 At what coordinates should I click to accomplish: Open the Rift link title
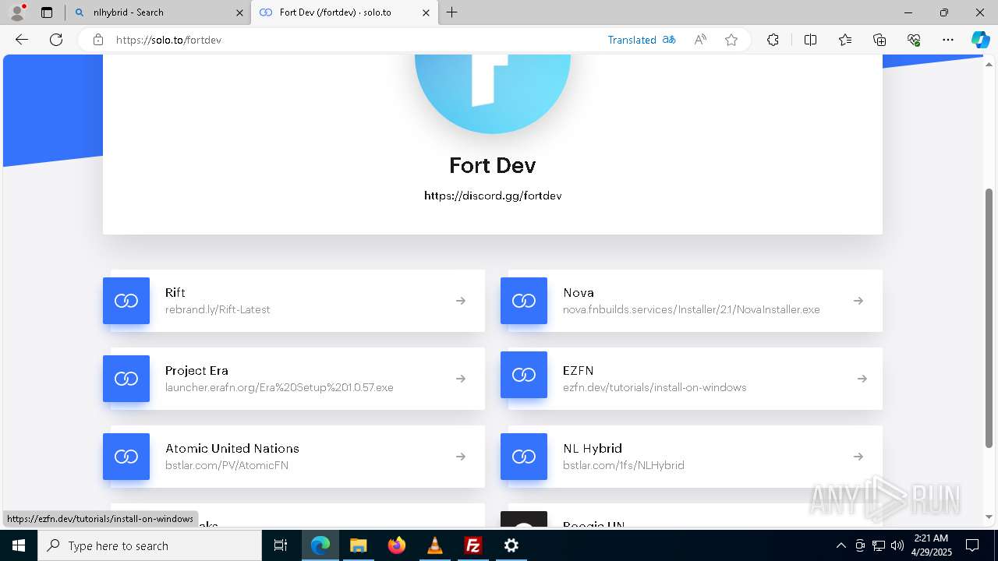(175, 293)
